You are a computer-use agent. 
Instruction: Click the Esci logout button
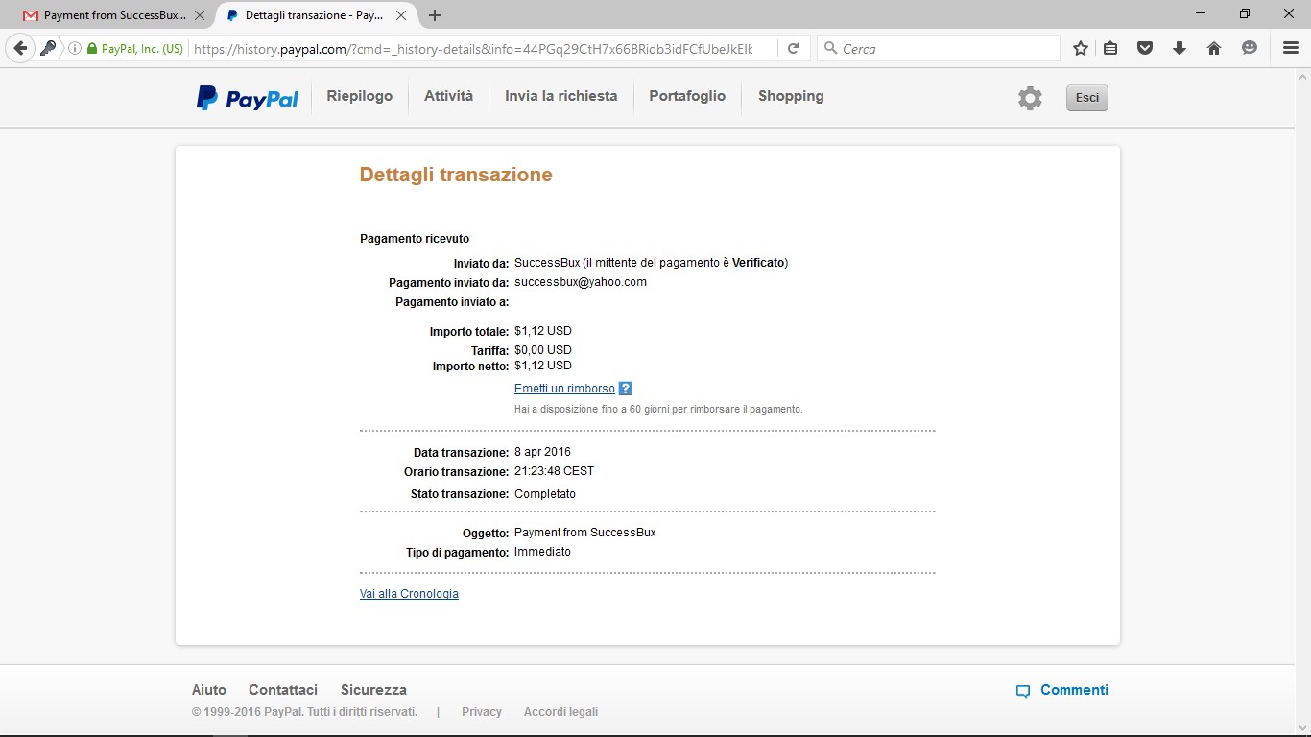click(1087, 98)
